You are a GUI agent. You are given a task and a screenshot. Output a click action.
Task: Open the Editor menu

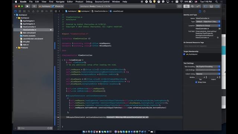point(70,1)
